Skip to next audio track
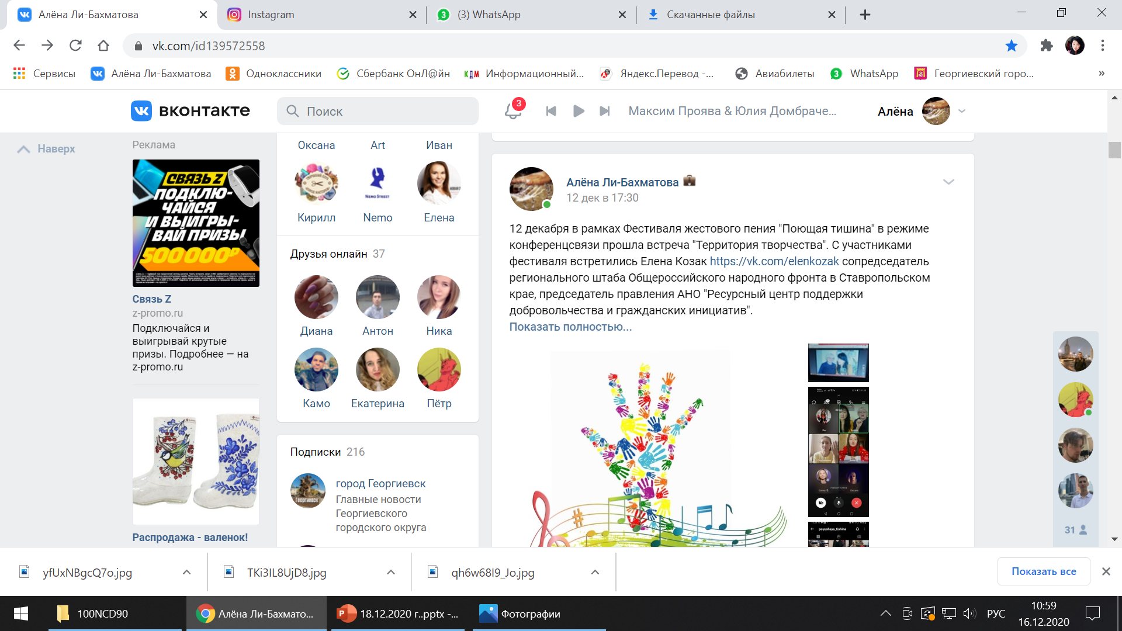The image size is (1122, 631). [x=605, y=111]
